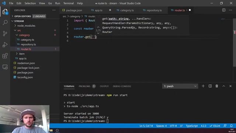
Task: Change encoding via UTF-8 status item
Action: (173, 126)
